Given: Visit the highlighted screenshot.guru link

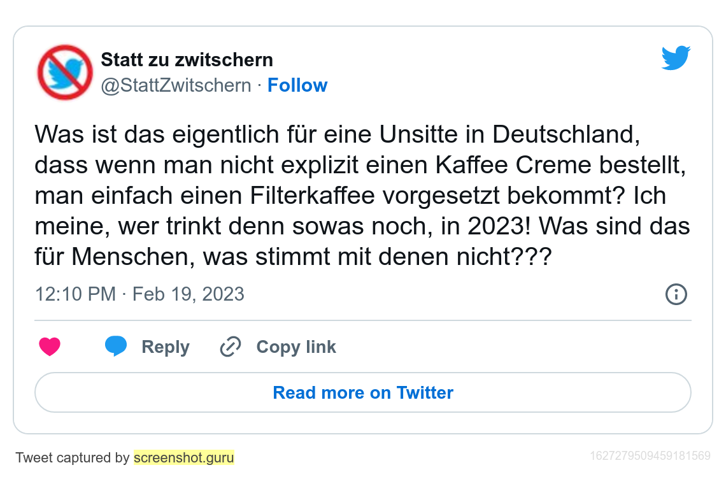Looking at the screenshot, I should [x=183, y=457].
